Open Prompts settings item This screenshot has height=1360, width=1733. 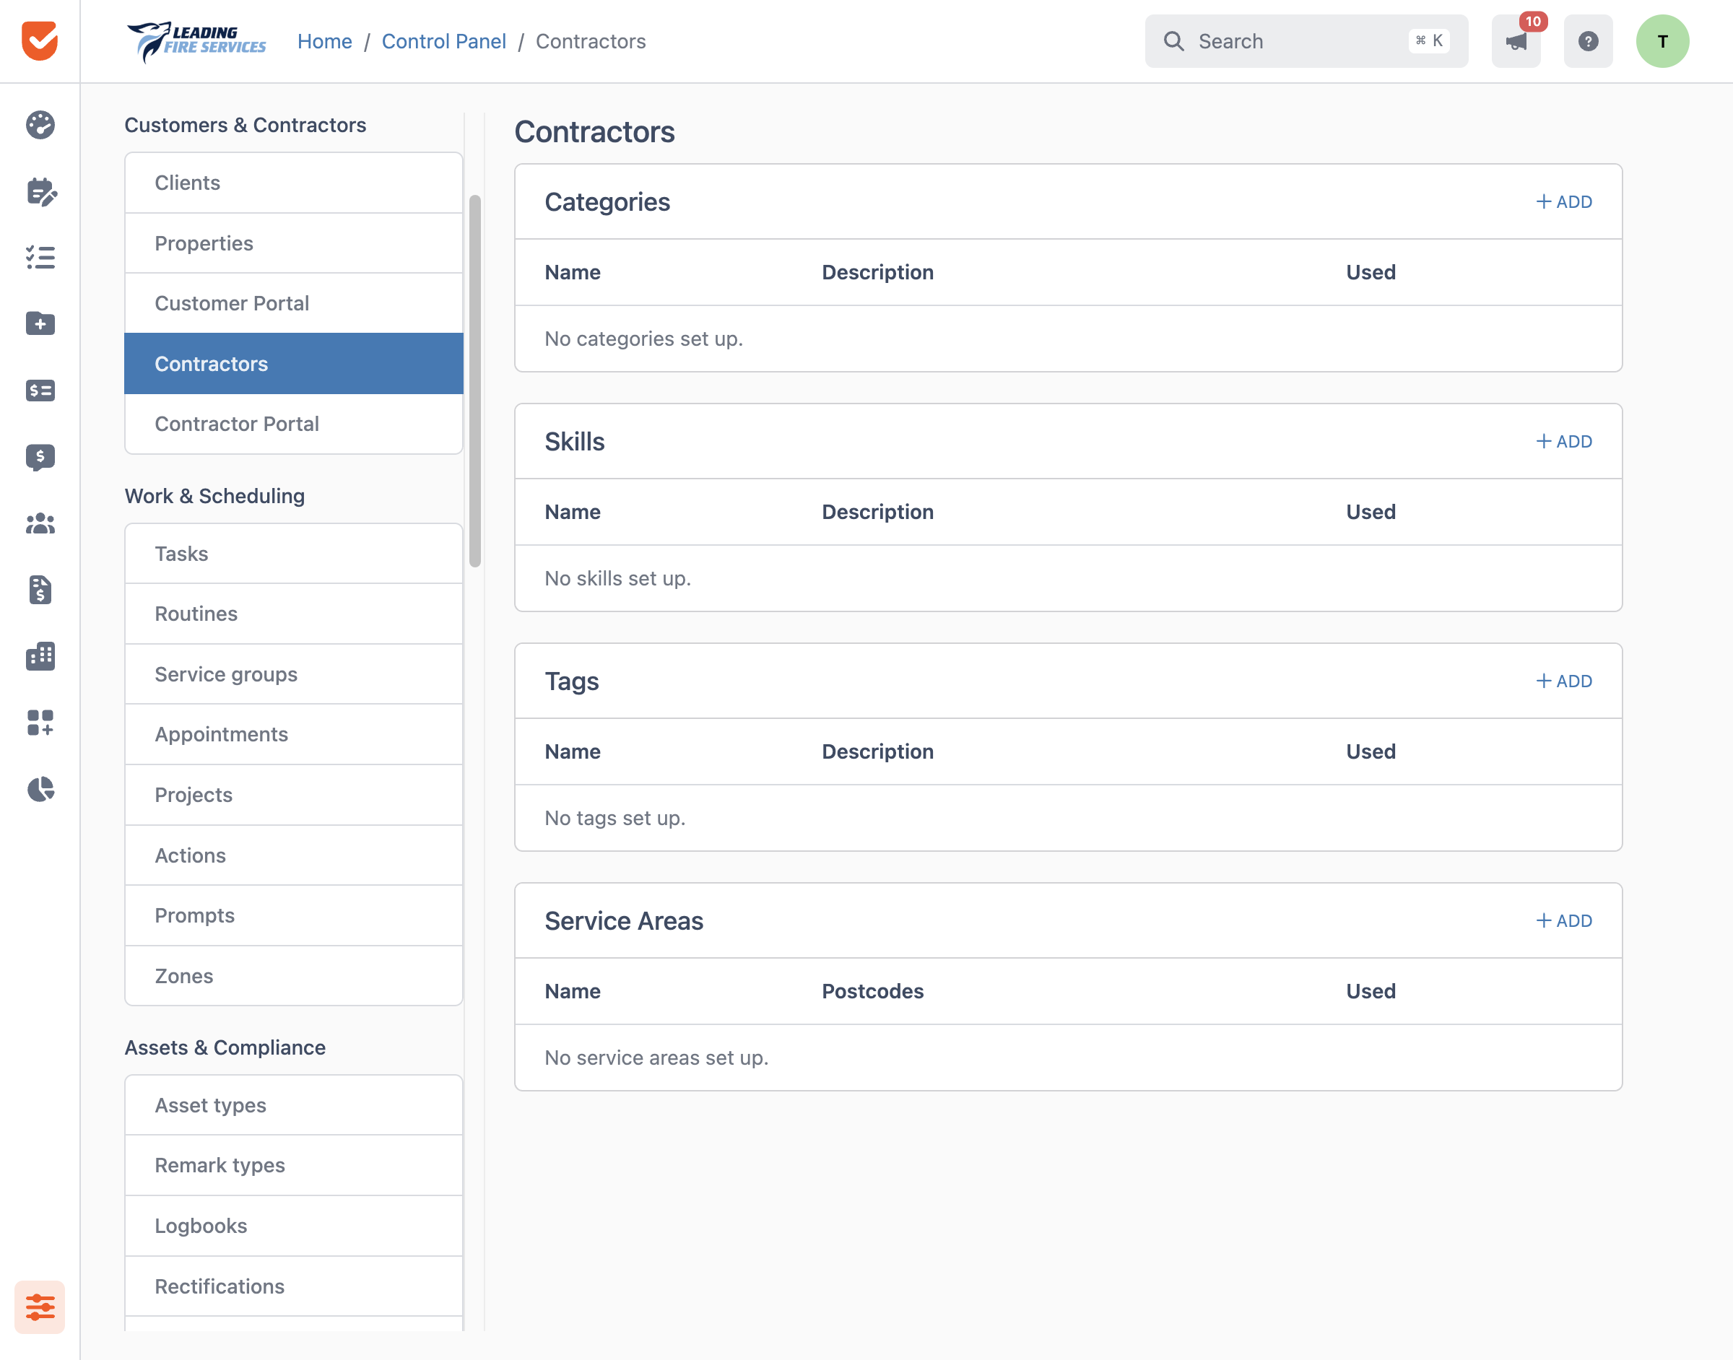coord(294,915)
